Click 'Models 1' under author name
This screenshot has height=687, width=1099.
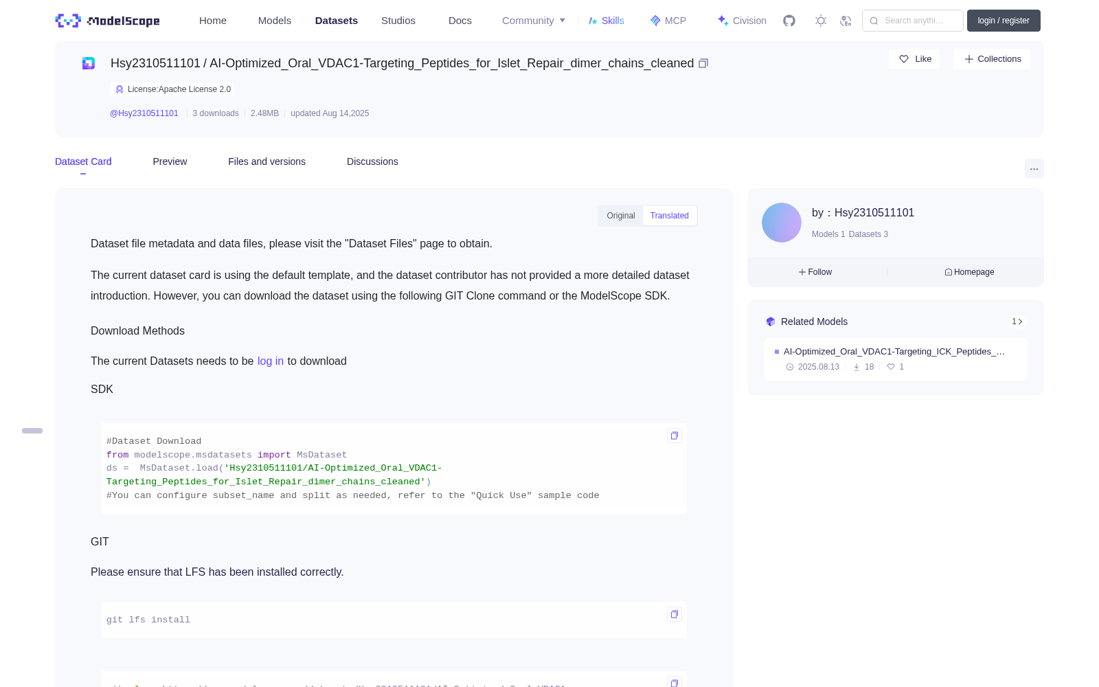point(828,234)
